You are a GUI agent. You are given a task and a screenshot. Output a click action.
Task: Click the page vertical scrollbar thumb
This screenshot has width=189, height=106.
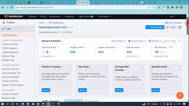[188, 26]
